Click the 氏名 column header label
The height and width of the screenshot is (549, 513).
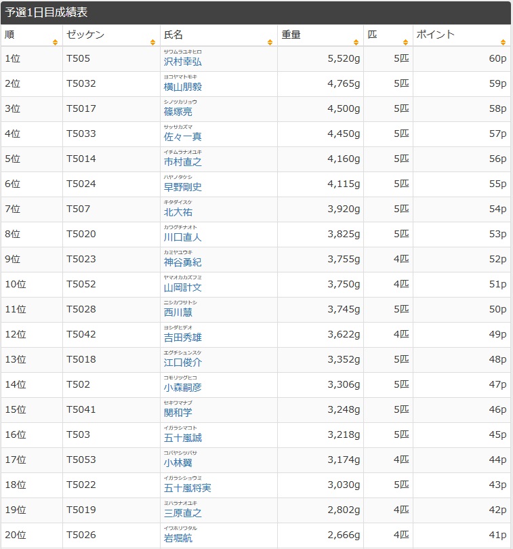pos(173,35)
